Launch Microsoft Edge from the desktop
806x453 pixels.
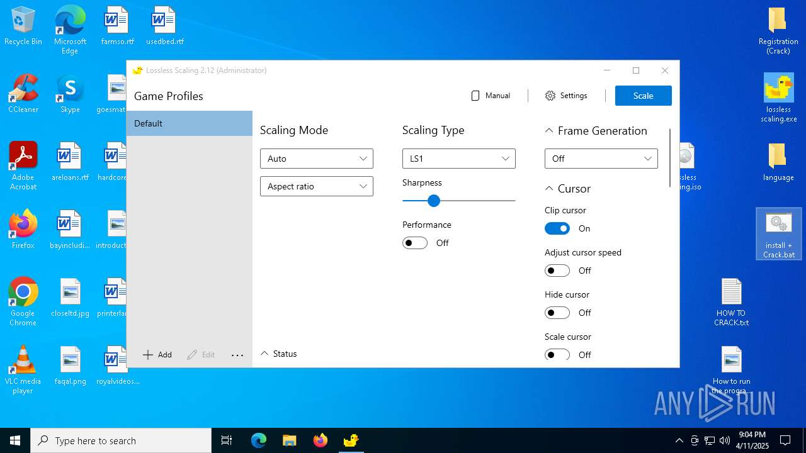pyautogui.click(x=70, y=30)
